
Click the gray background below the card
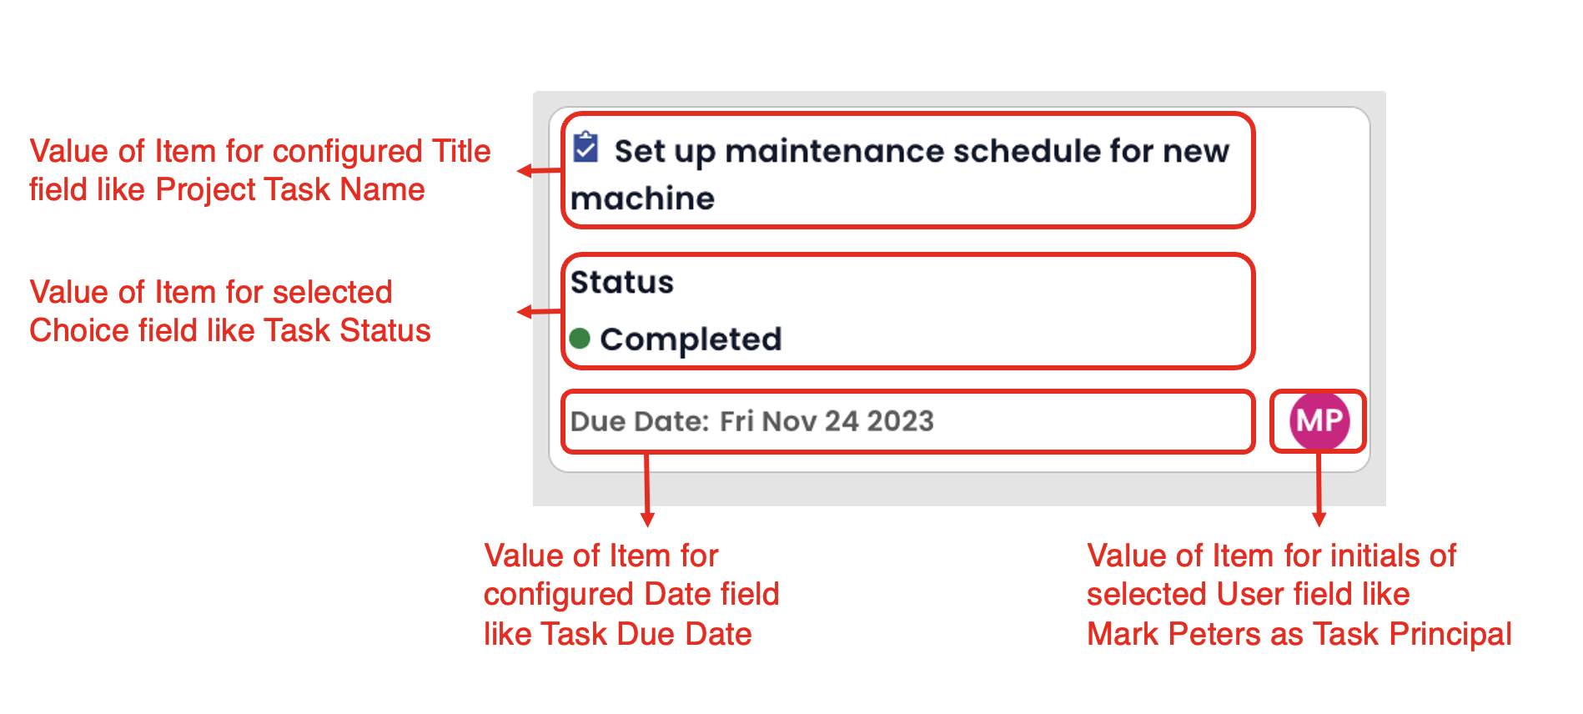coord(959,490)
